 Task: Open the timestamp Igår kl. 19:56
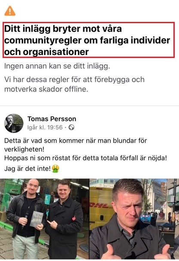coord(45,127)
